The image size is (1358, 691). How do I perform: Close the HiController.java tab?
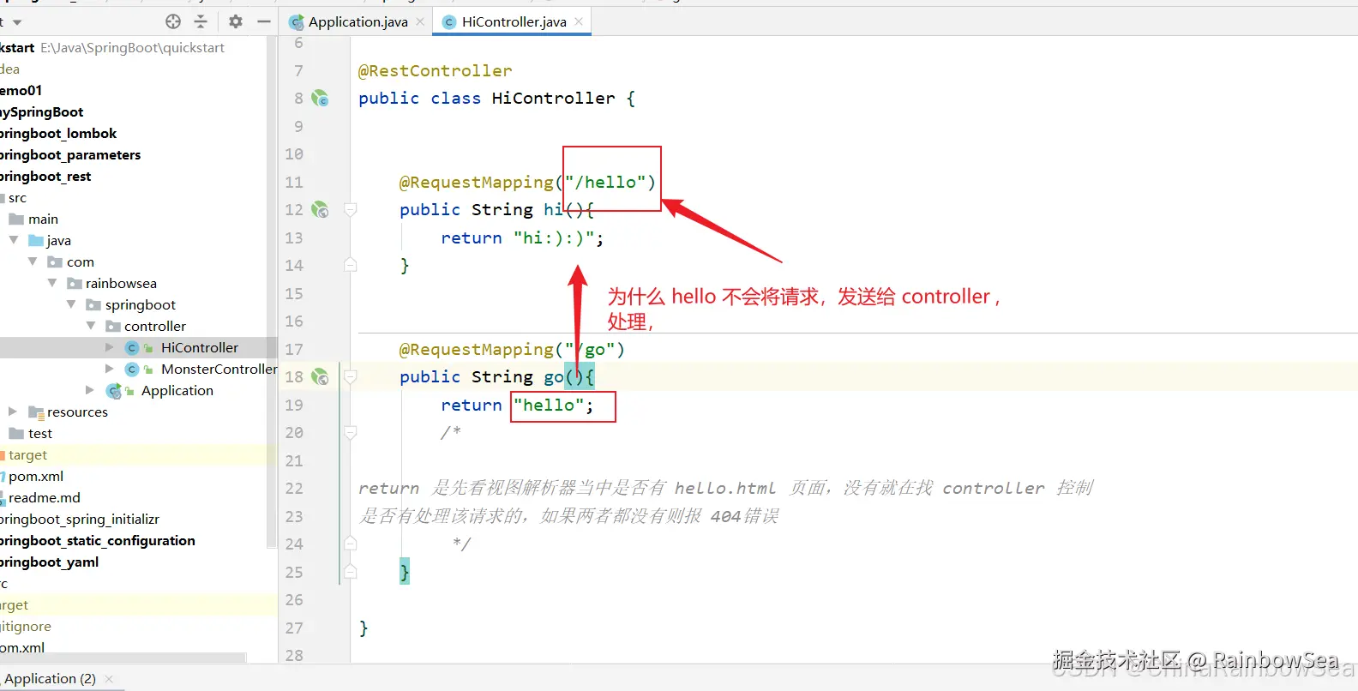[x=579, y=21]
